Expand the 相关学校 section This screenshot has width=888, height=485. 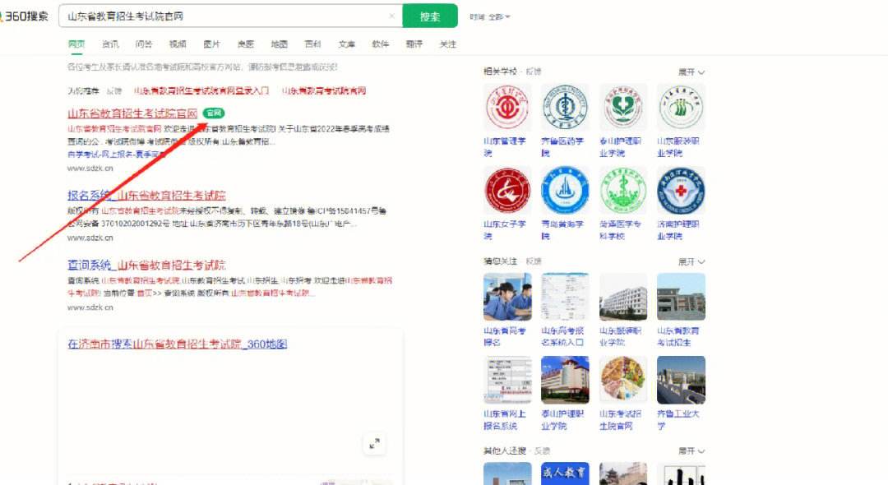tap(691, 72)
